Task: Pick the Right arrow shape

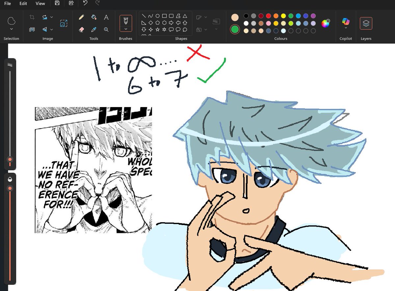Action: (x=171, y=23)
